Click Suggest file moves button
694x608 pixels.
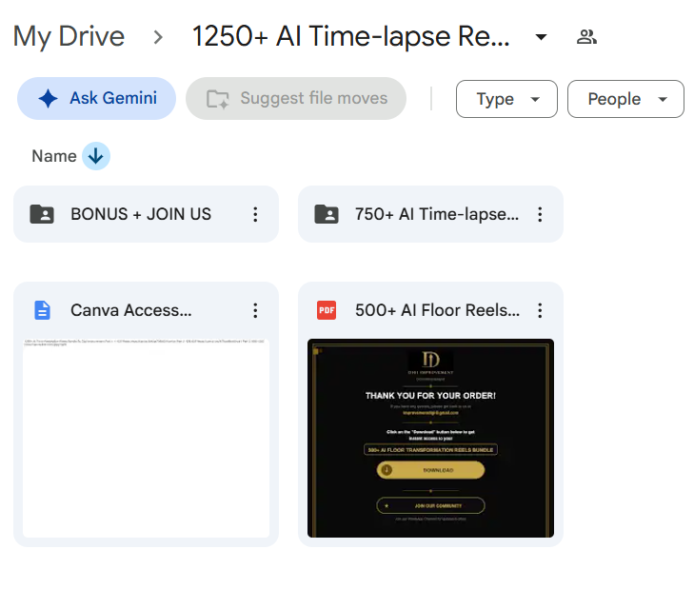[x=296, y=98]
